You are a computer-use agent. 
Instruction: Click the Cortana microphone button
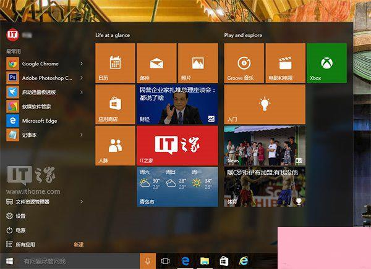pos(148,261)
